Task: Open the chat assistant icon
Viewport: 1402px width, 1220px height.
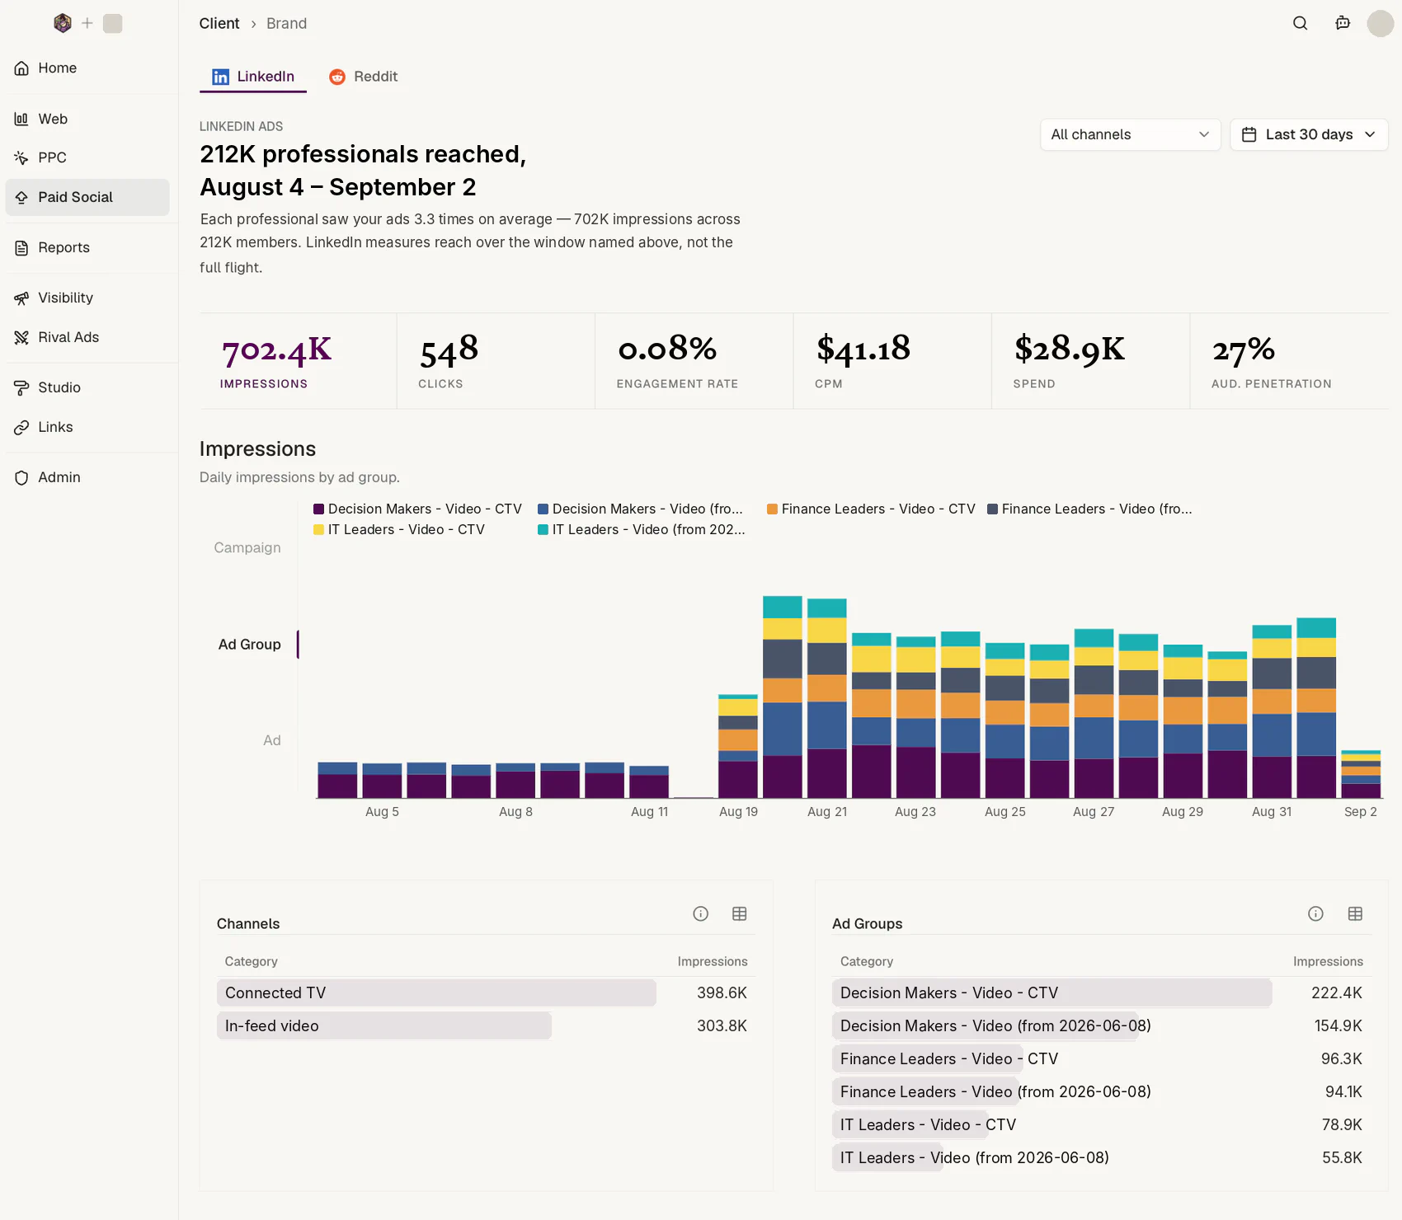Action: coord(1343,23)
